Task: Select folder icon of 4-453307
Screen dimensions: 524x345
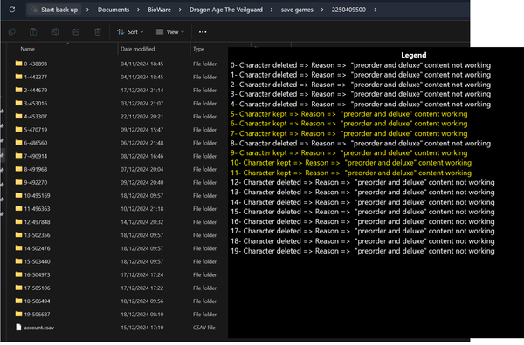Action: click(x=18, y=116)
